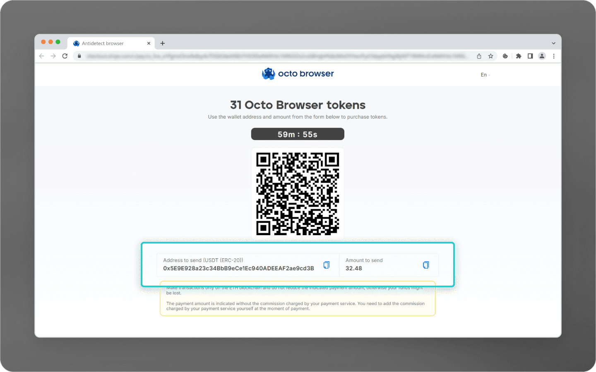The image size is (596, 372).
Task: Open a new browser tab
Action: click(x=163, y=43)
